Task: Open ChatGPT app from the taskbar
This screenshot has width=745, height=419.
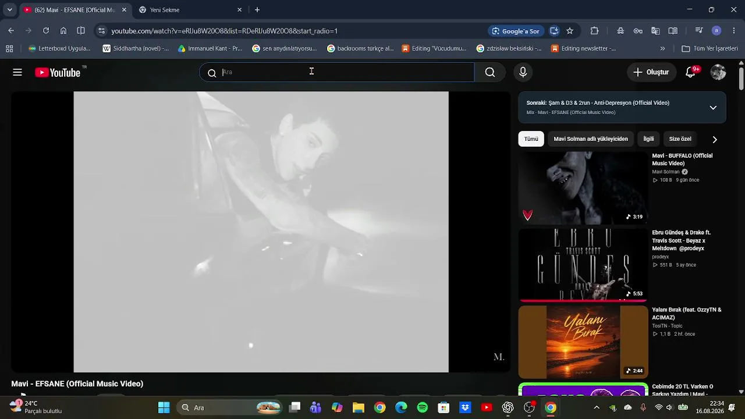Action: (508, 407)
